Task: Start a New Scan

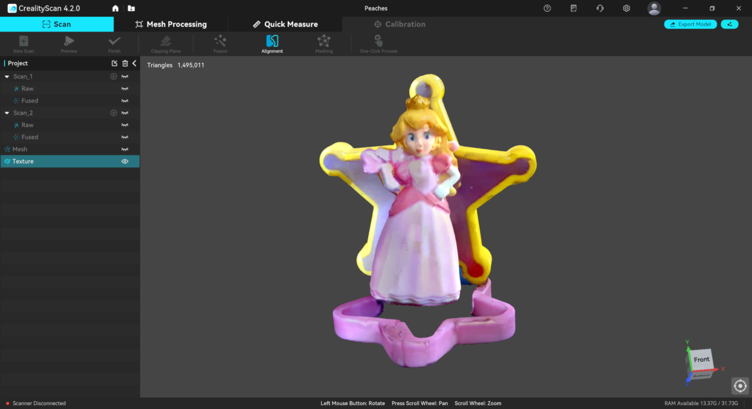Action: click(24, 43)
